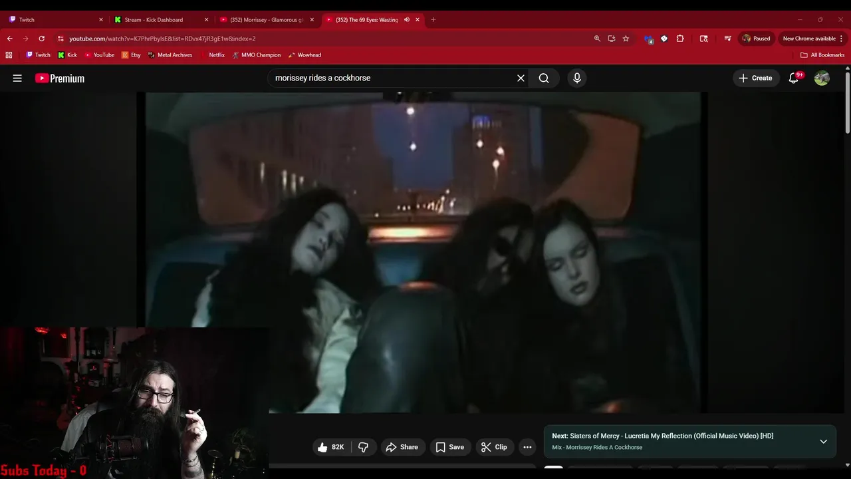Open the YouTube hamburger guide menu
The height and width of the screenshot is (479, 851).
17,78
